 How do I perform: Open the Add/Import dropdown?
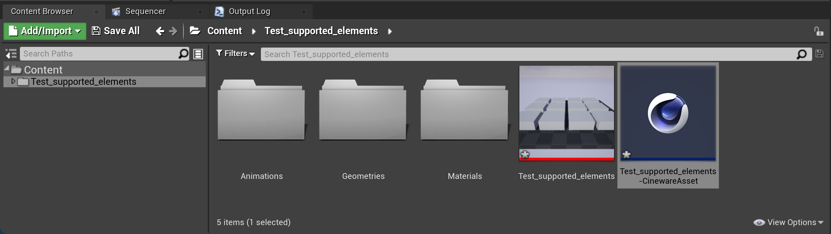coord(45,31)
